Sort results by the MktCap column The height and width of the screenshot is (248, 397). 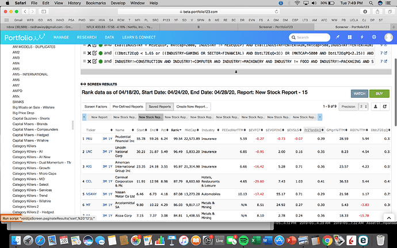coord(192,130)
